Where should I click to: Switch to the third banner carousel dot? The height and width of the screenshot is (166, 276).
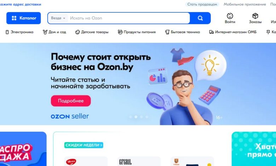[x=141, y=117]
